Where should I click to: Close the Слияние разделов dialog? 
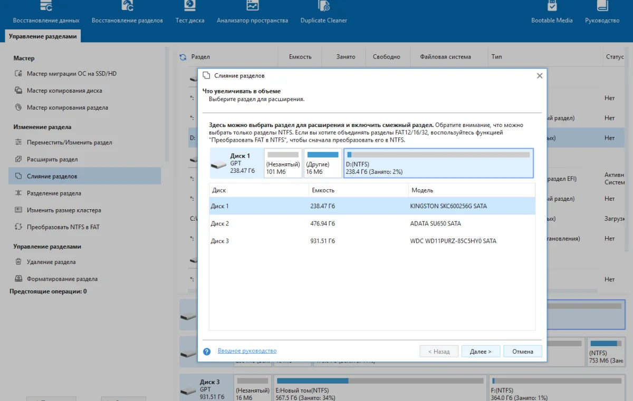click(539, 76)
